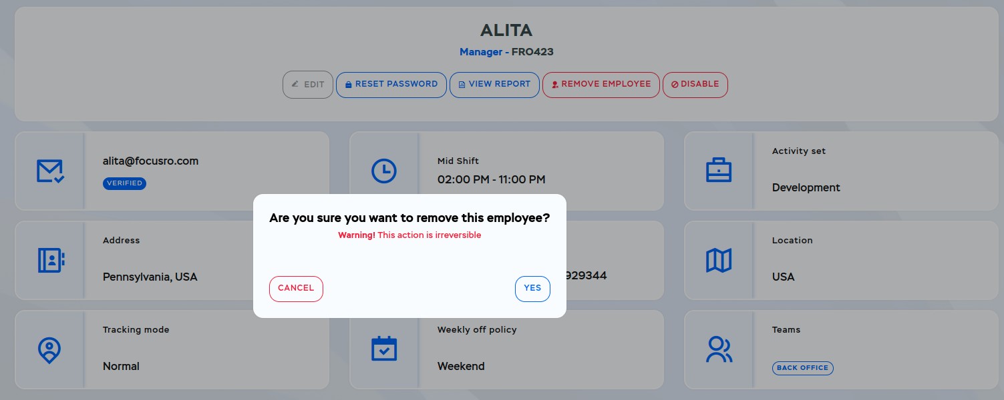Cancel the remove employee dialog
Screen dimensions: 1004x400
(296, 289)
